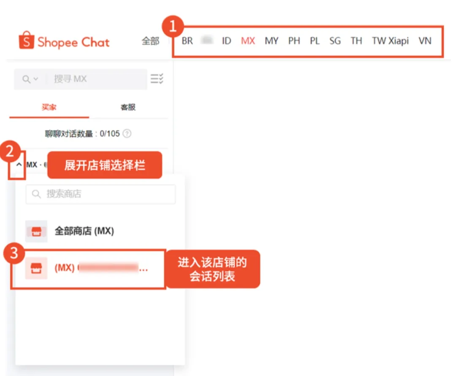The width and height of the screenshot is (461, 376).
Task: Click the storefront icon of the (MX) shop entry
Action: point(36,268)
